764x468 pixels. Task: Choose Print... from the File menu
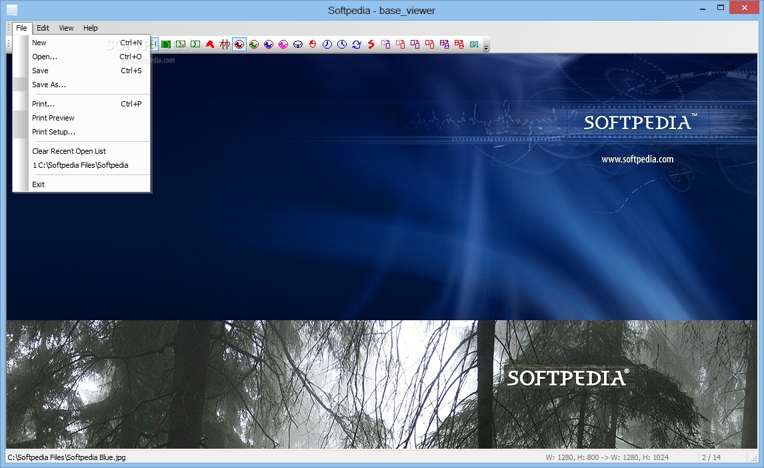pyautogui.click(x=81, y=104)
